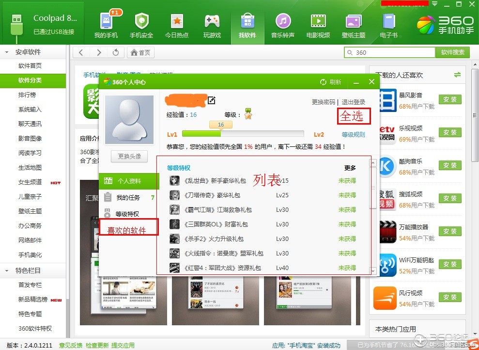Click the 更换头像 button
Screen dimensions: 479x350
click(x=129, y=156)
